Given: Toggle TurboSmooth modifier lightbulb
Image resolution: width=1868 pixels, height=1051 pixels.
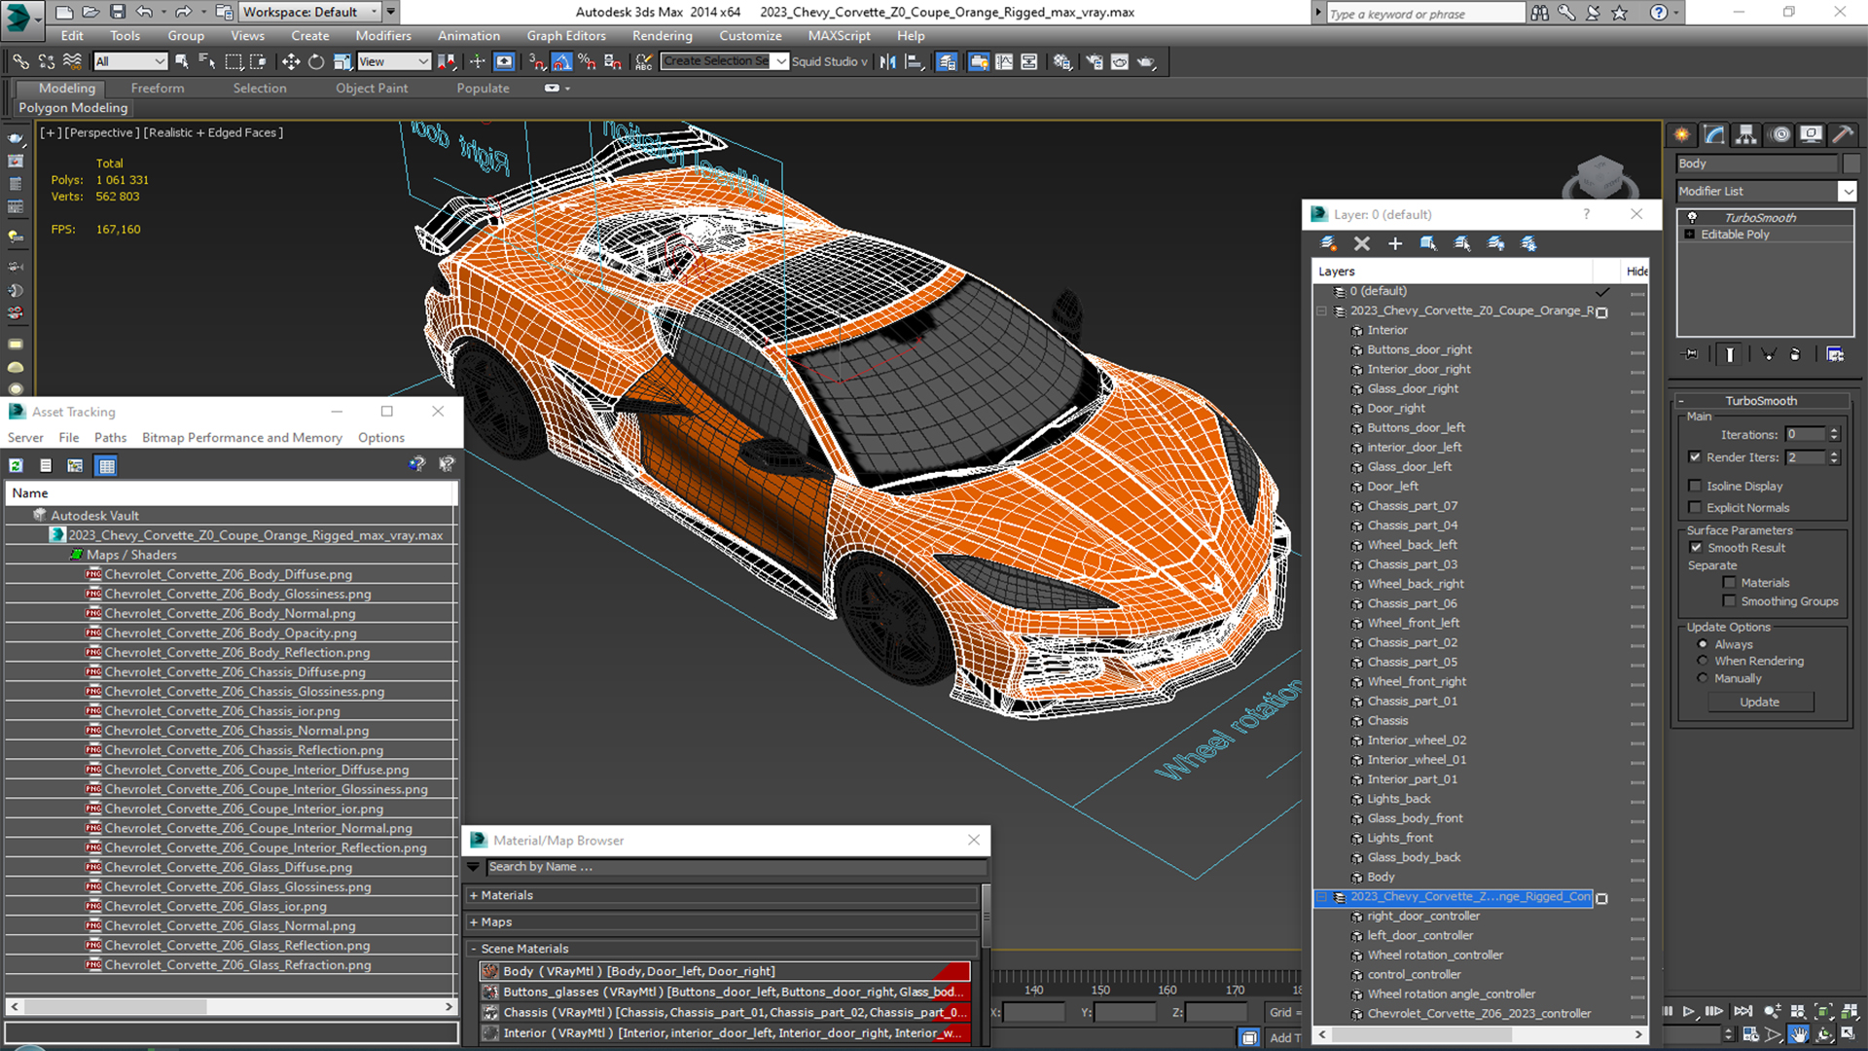Looking at the screenshot, I should (1692, 217).
